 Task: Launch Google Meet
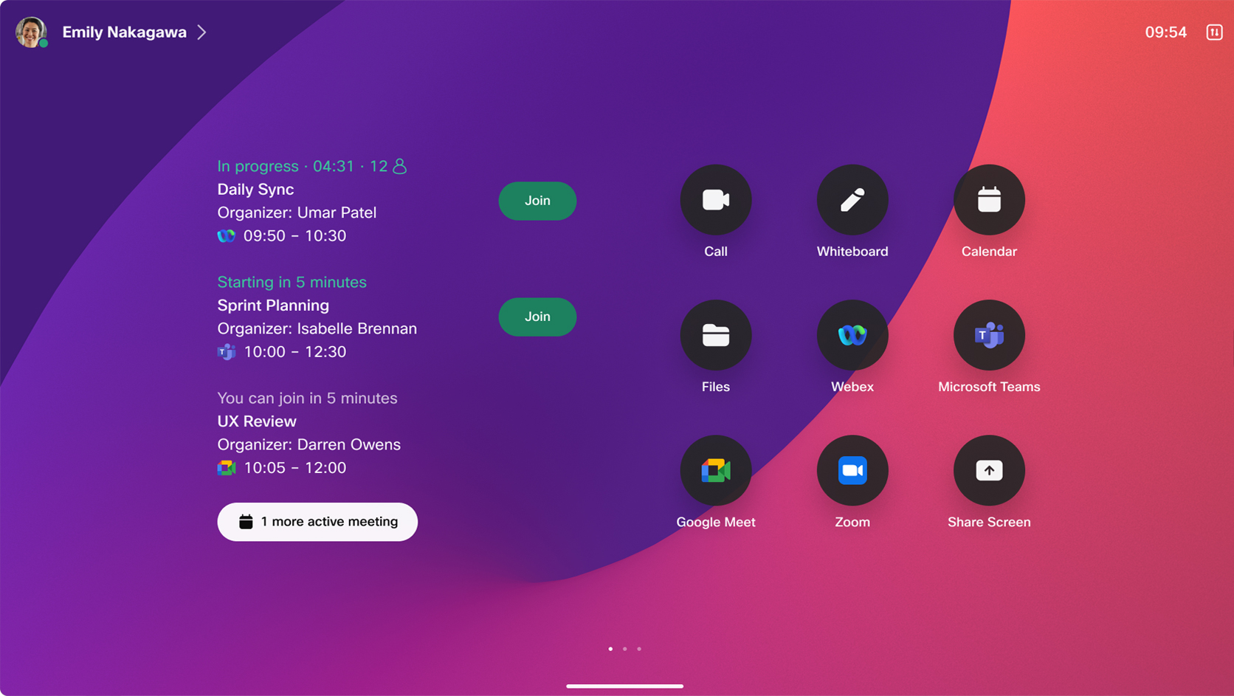tap(715, 470)
